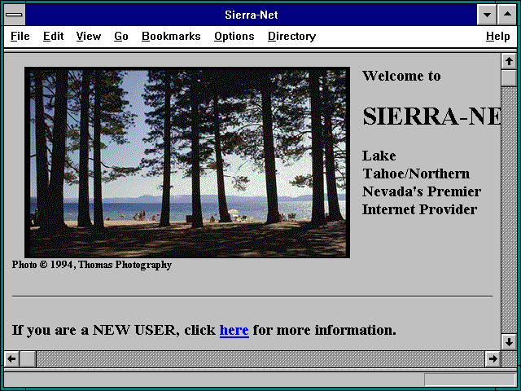Open the View menu
The width and height of the screenshot is (521, 391).
pyautogui.click(x=89, y=36)
